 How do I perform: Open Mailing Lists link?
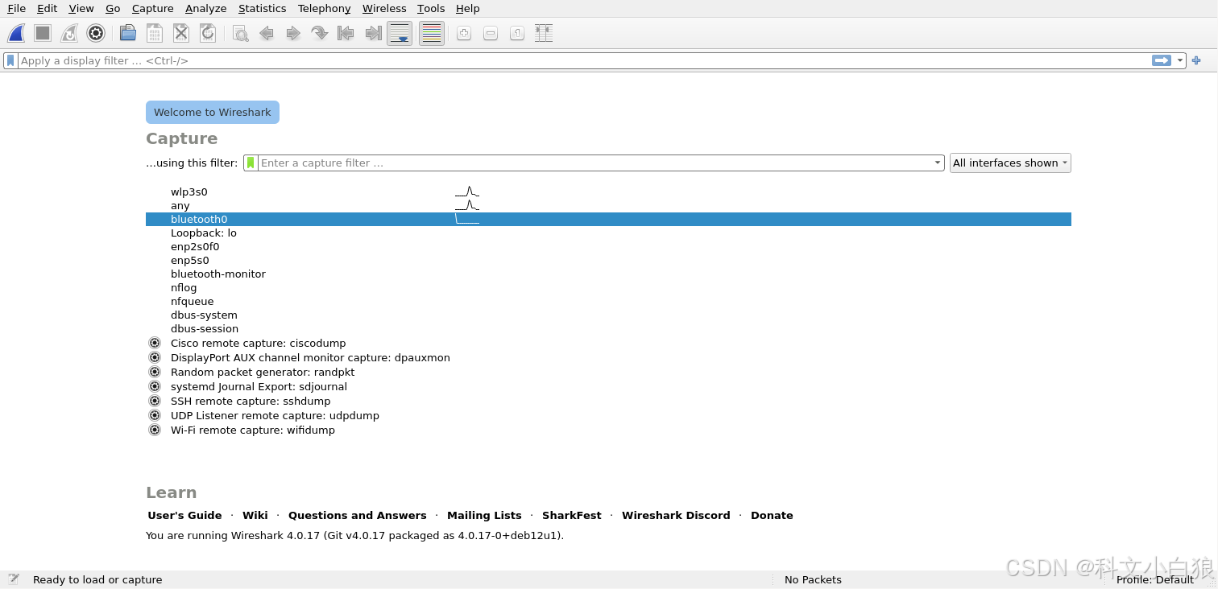(x=484, y=515)
